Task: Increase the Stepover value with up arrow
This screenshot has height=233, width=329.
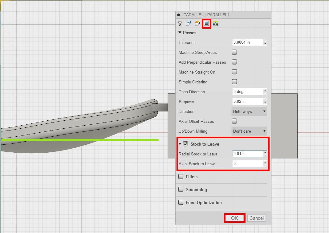Action: (265, 100)
